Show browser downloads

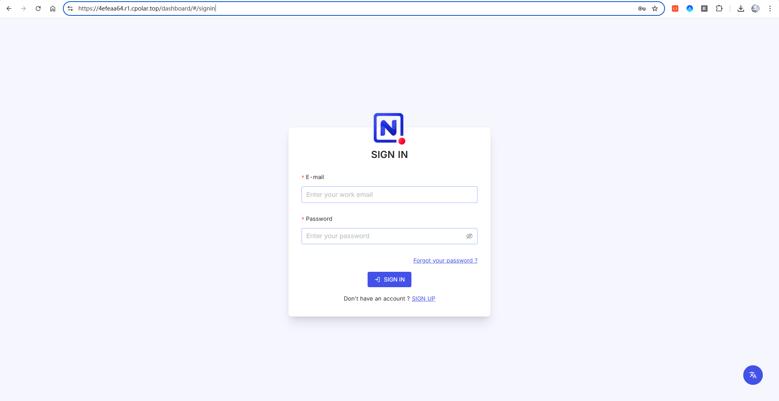pyautogui.click(x=740, y=9)
